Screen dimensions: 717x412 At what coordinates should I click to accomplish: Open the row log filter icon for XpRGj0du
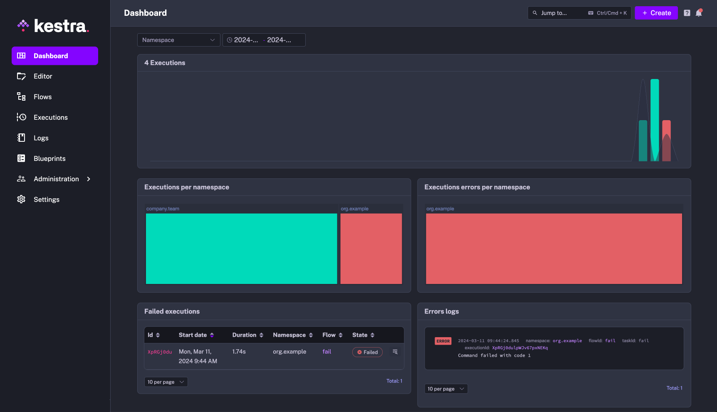pyautogui.click(x=394, y=352)
